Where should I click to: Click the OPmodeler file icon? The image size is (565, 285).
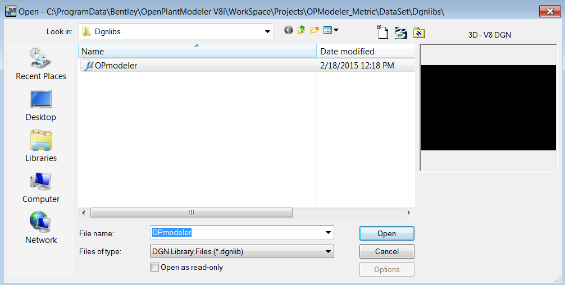point(88,66)
